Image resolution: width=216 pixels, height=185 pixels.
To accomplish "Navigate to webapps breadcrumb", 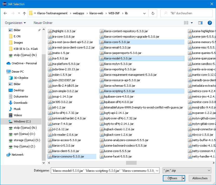I will tap(79, 13).
